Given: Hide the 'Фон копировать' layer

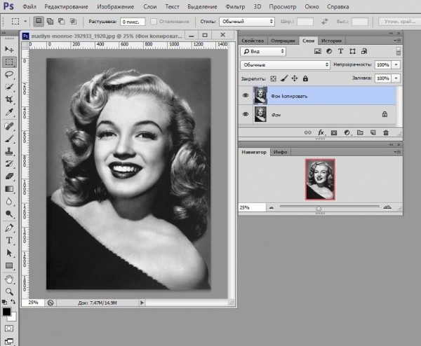Looking at the screenshot, I should (x=246, y=95).
